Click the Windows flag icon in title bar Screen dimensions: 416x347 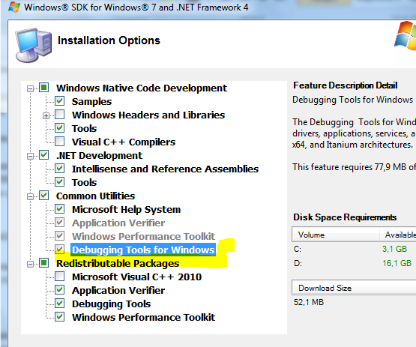pos(14,7)
